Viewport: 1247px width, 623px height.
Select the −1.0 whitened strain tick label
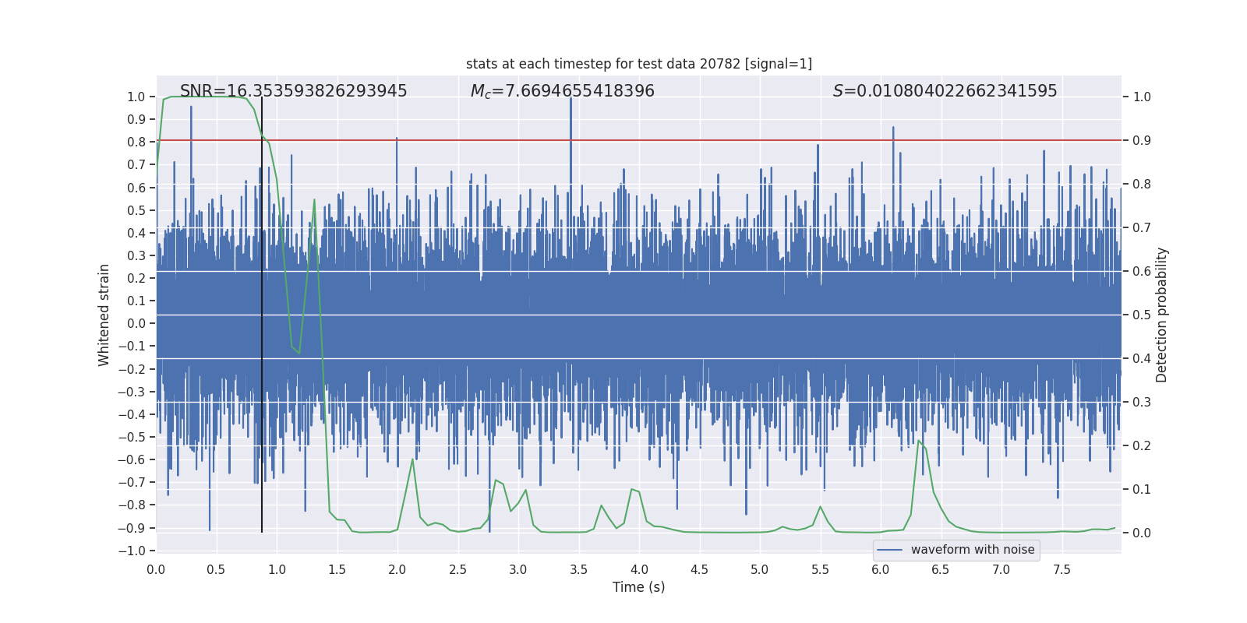(132, 551)
